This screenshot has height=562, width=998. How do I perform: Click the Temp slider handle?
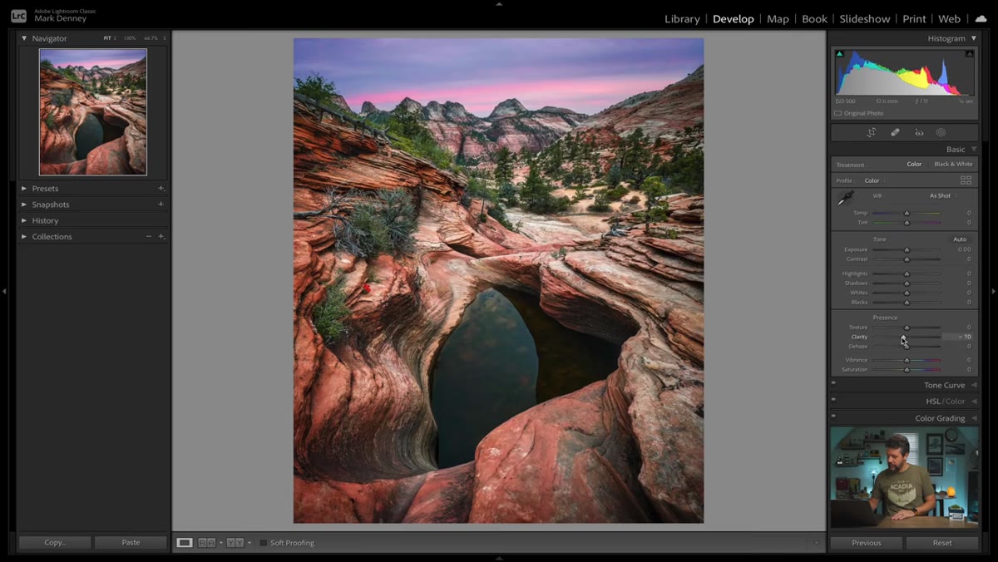point(907,213)
